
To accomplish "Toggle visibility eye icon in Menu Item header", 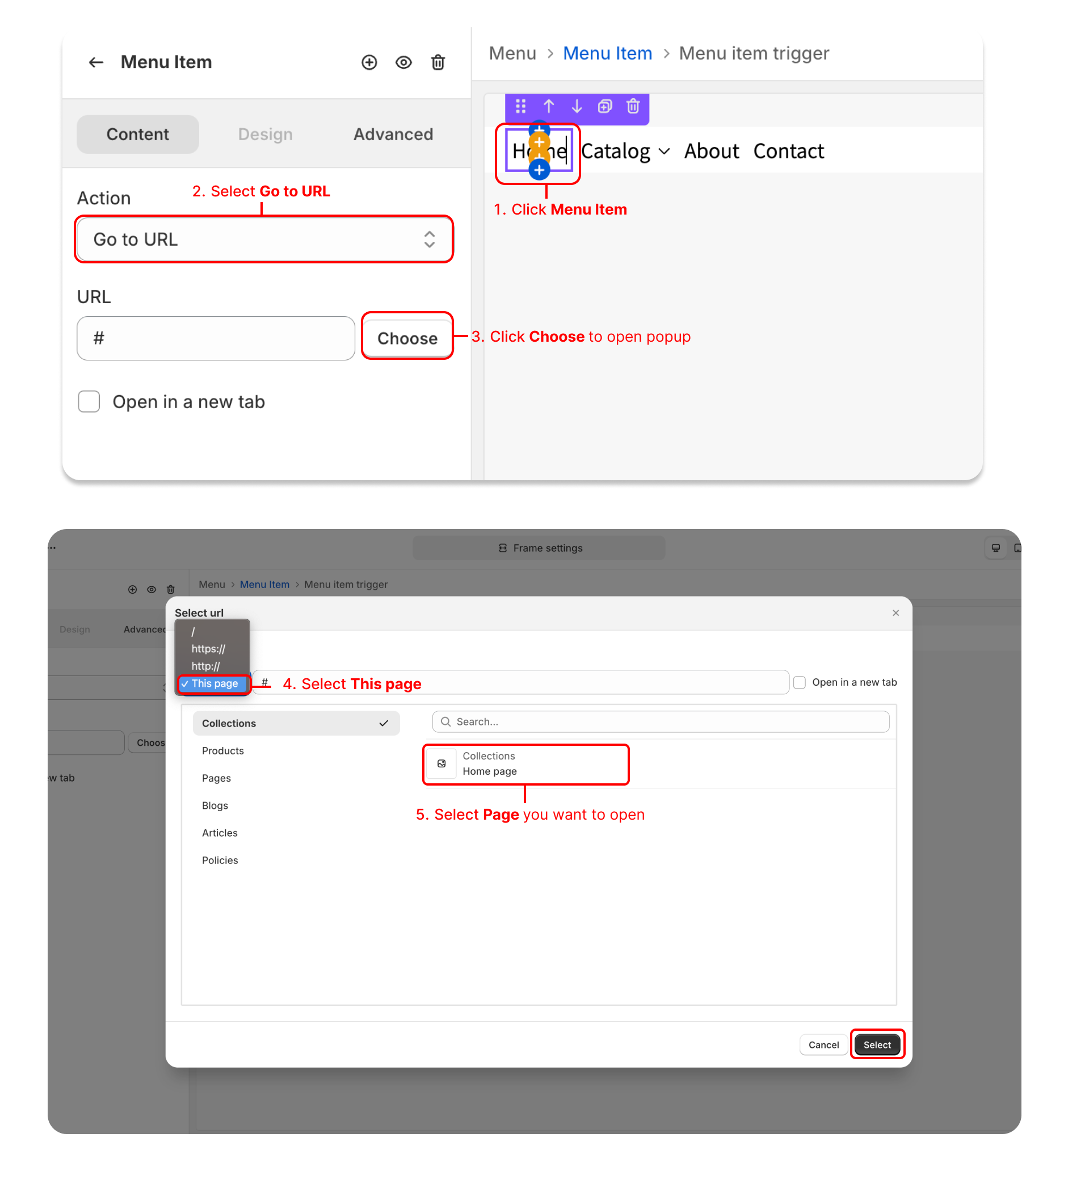I will pyautogui.click(x=403, y=62).
